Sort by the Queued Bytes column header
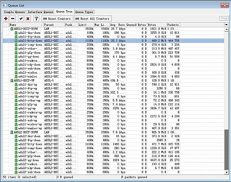The height and width of the screenshot is (182, 231). tap(137, 25)
